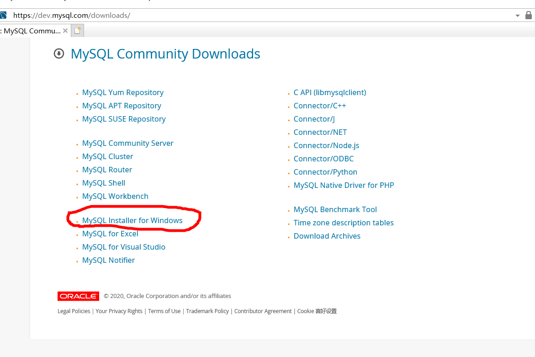Close the MySQL Commu... tab

point(65,31)
